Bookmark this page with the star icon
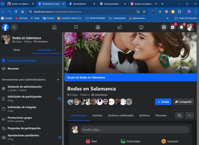 click(x=144, y=11)
